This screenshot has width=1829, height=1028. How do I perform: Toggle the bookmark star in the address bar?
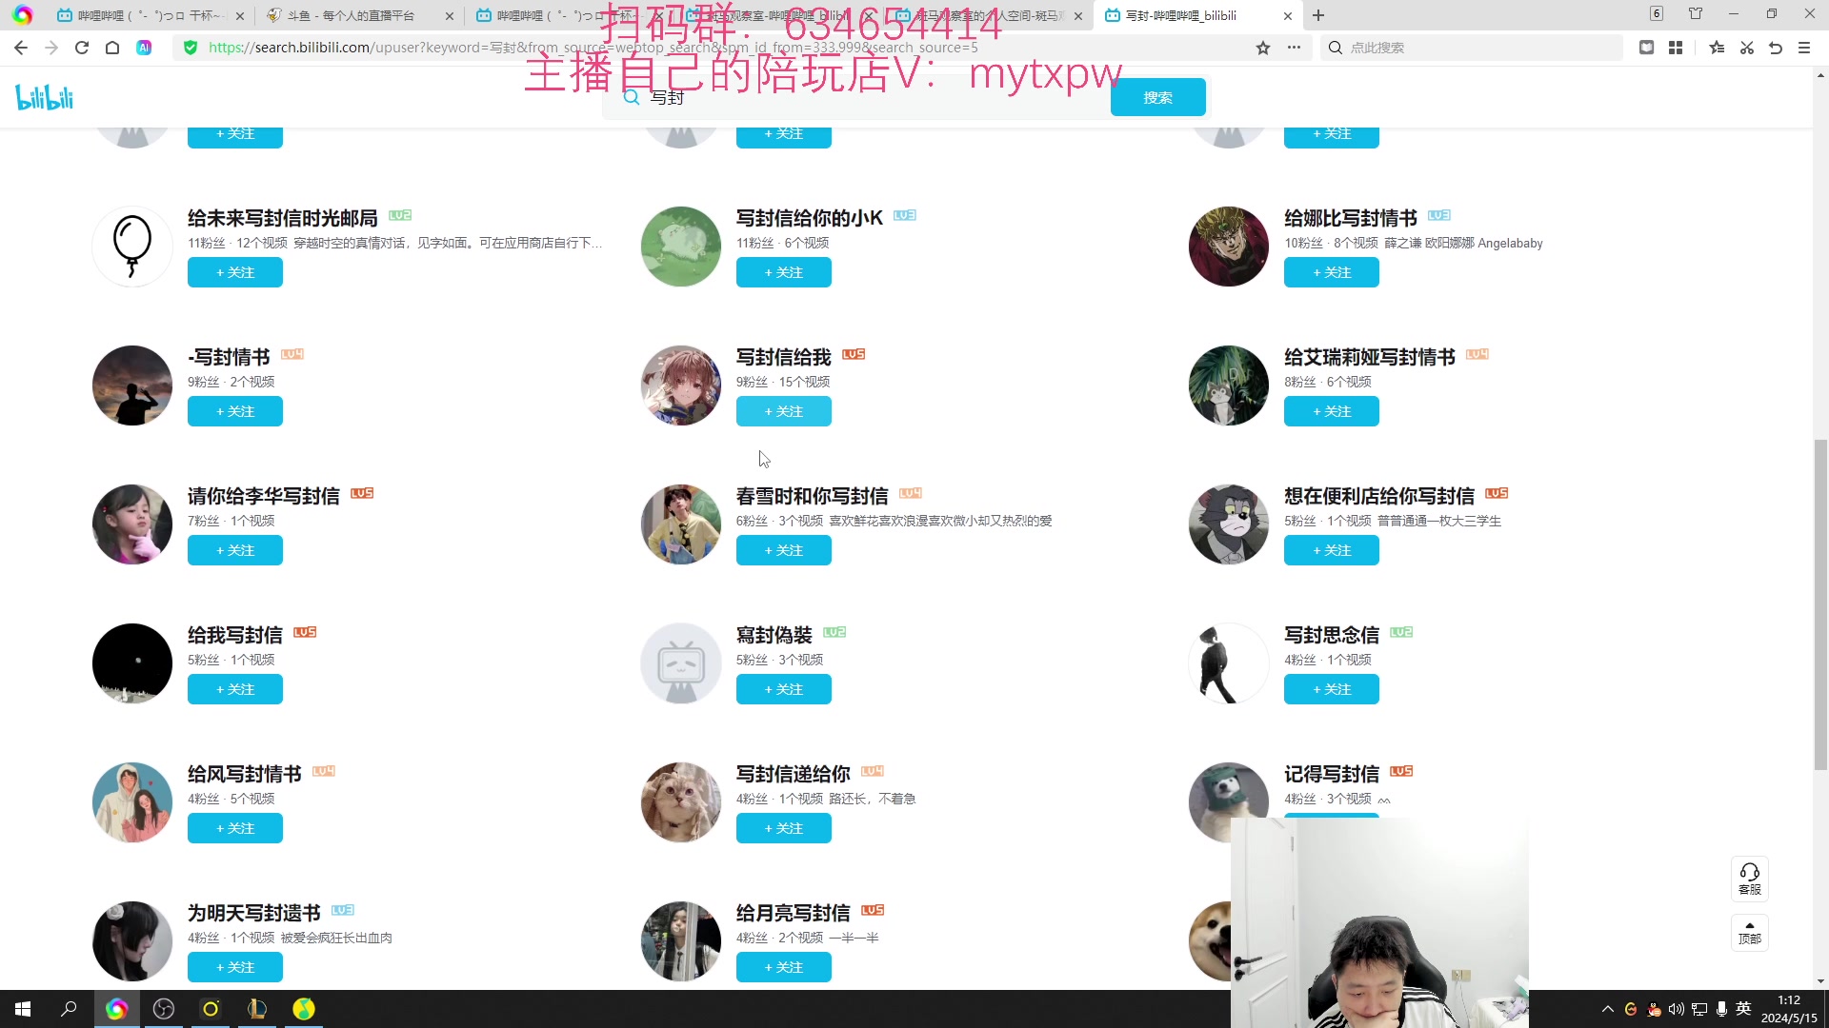tap(1263, 47)
